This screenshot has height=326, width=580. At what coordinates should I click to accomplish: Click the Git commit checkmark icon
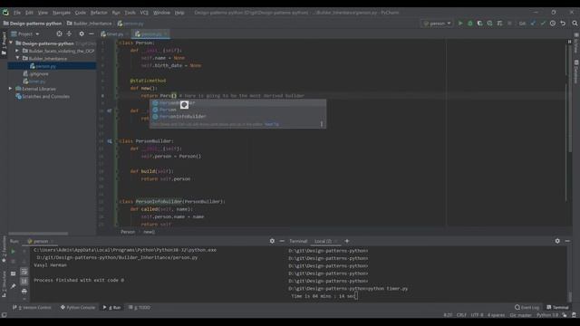pyautogui.click(x=543, y=24)
